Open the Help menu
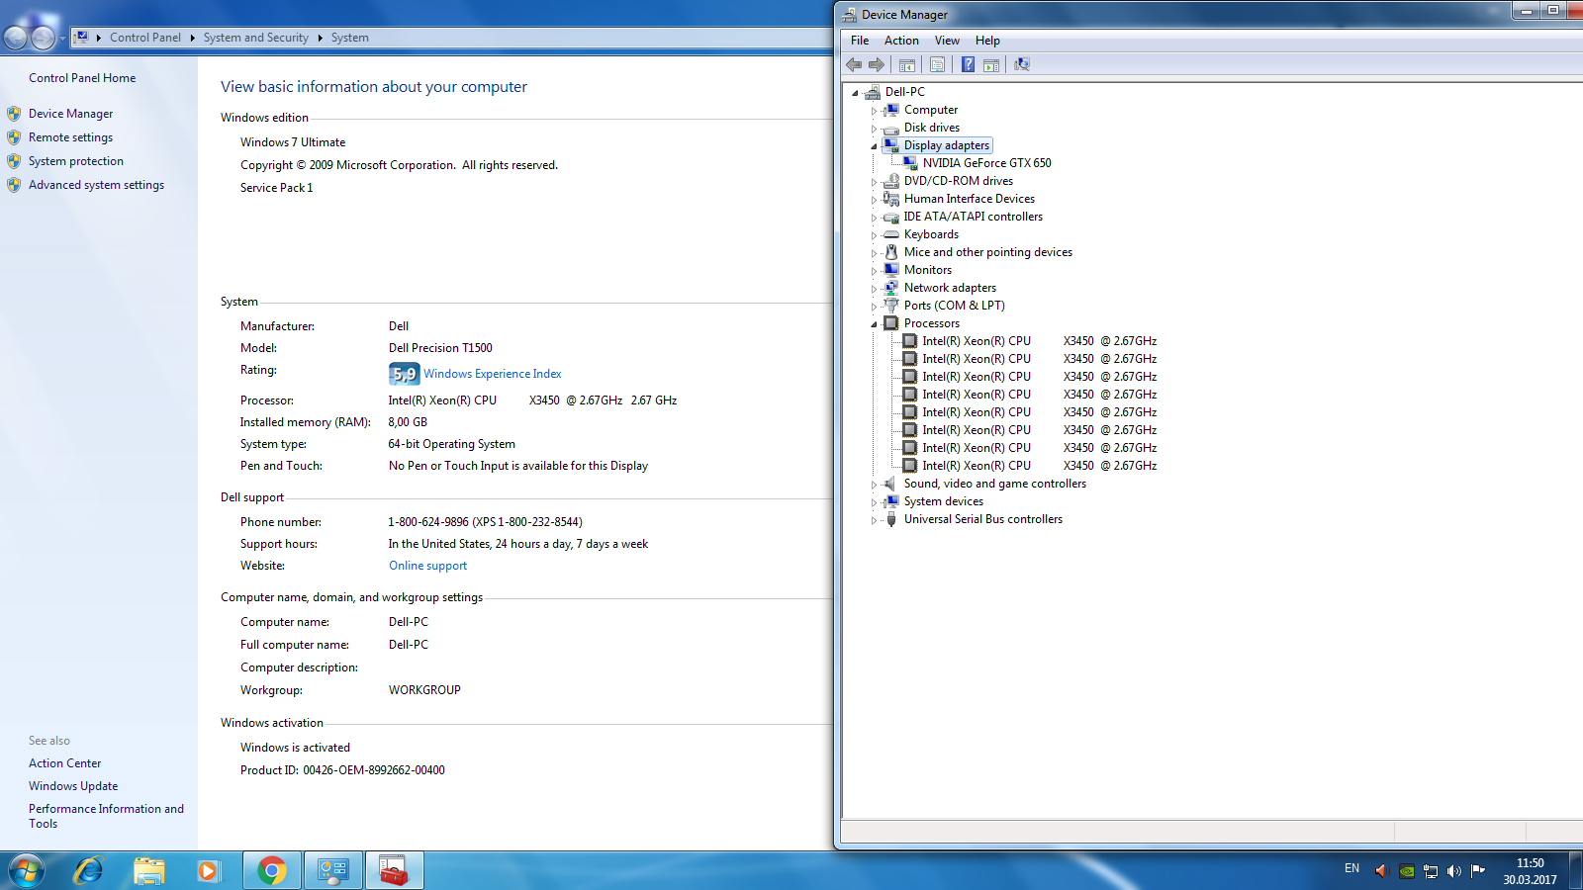Screen dimensions: 1583x890 point(987,41)
